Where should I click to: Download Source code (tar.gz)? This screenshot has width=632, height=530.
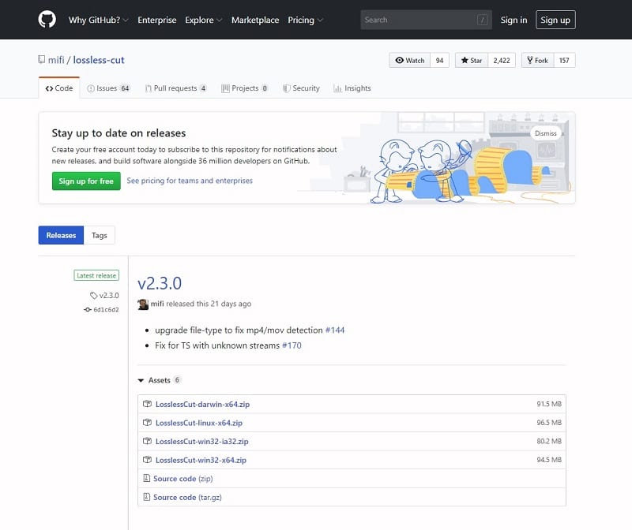pos(187,497)
